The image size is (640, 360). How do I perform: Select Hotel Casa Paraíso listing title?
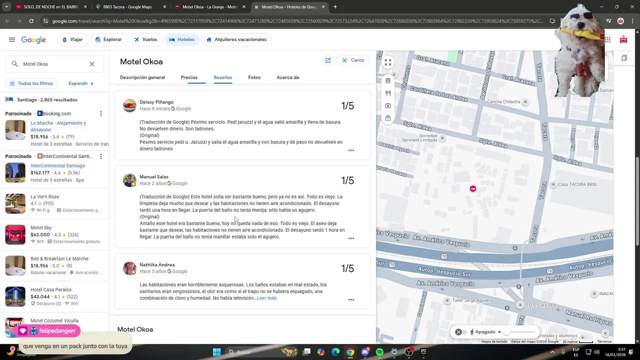point(50,289)
